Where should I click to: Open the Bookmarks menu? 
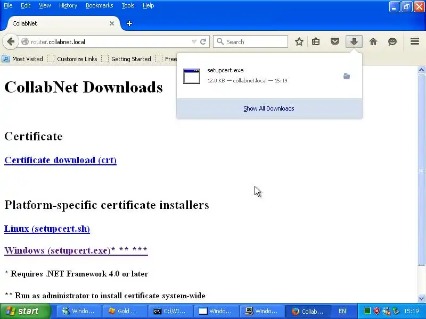(100, 5)
